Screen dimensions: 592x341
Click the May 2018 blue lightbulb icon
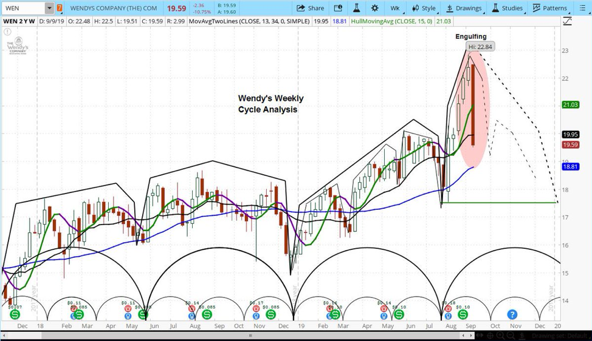click(x=128, y=316)
